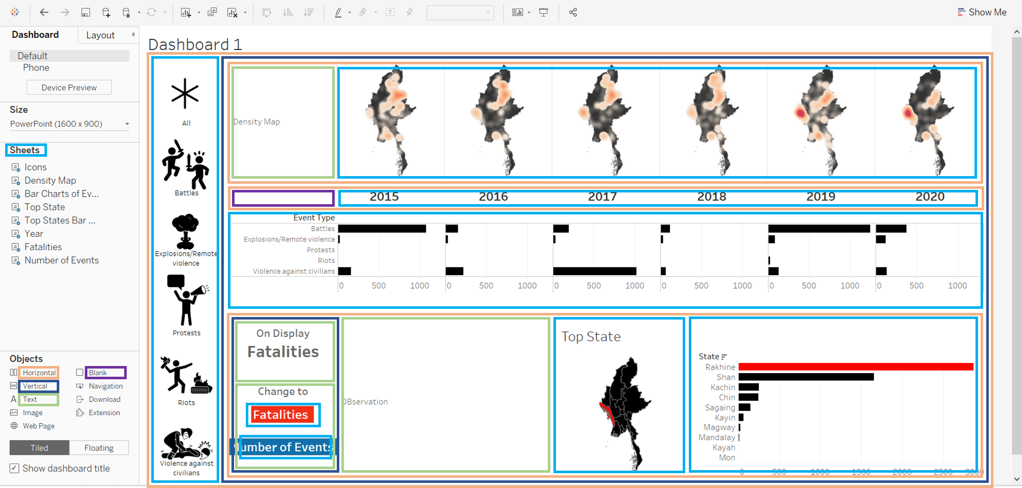Uncheck Show dashboard title checkbox
This screenshot has height=488, width=1022.
click(x=14, y=468)
